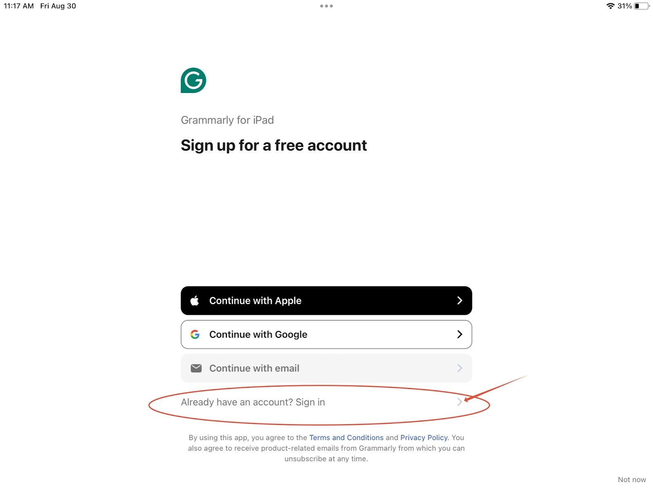
Task: Click the envelope email icon
Action: click(196, 368)
